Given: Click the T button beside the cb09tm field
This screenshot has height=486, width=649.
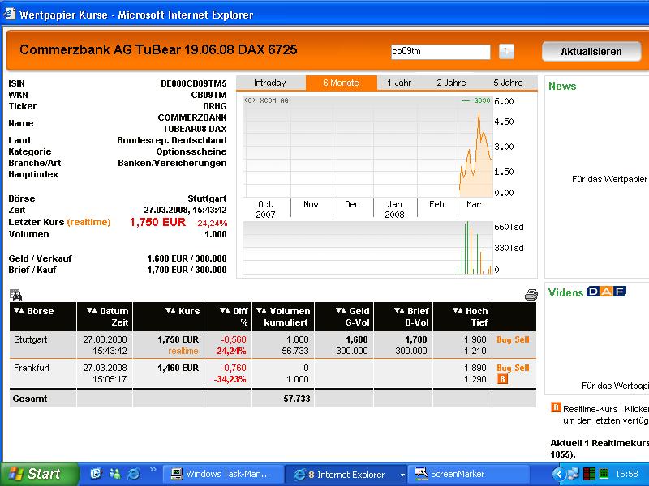Looking at the screenshot, I should [506, 51].
